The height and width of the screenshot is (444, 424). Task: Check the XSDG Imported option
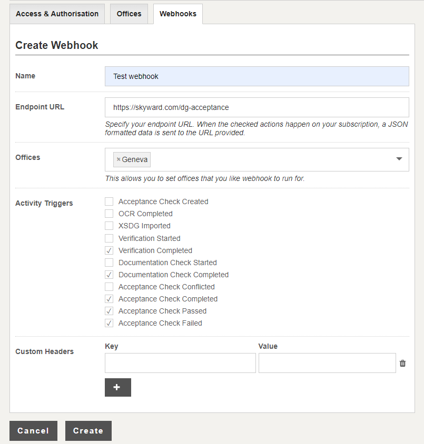point(109,226)
